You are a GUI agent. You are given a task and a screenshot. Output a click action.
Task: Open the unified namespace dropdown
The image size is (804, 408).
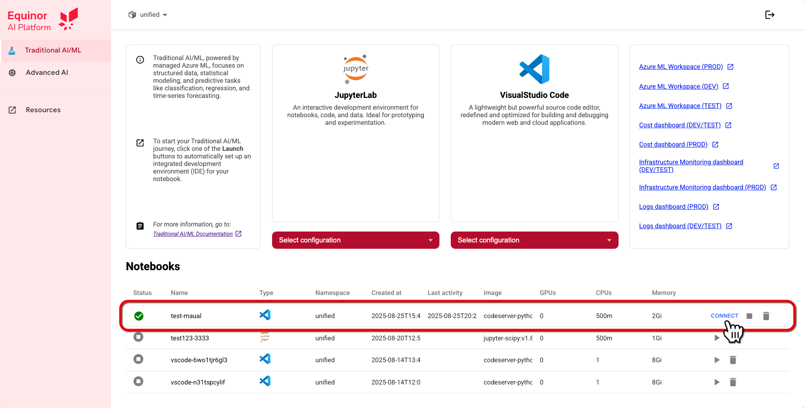148,15
